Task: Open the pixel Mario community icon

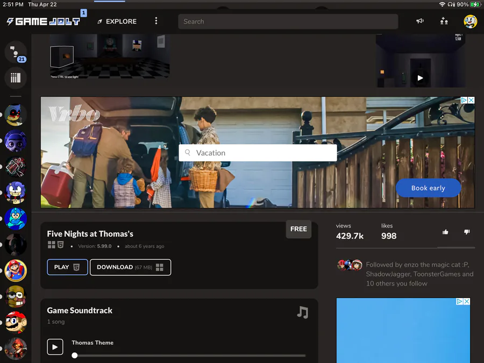Action: point(16,322)
